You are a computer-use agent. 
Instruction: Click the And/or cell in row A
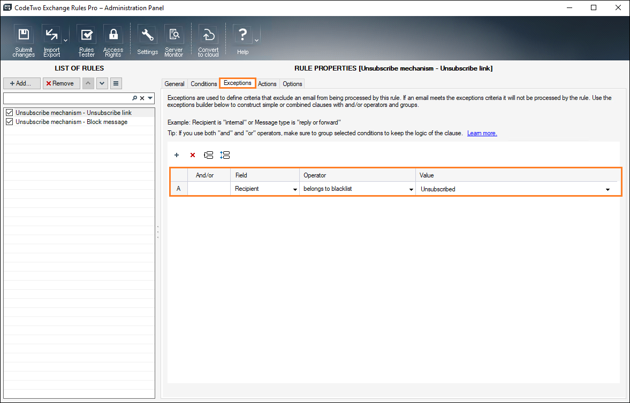(x=209, y=189)
